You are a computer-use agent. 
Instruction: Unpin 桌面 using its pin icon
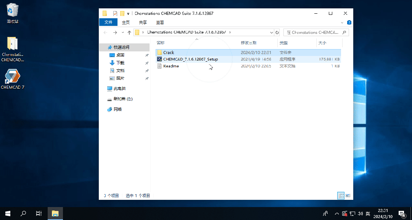tap(147, 55)
